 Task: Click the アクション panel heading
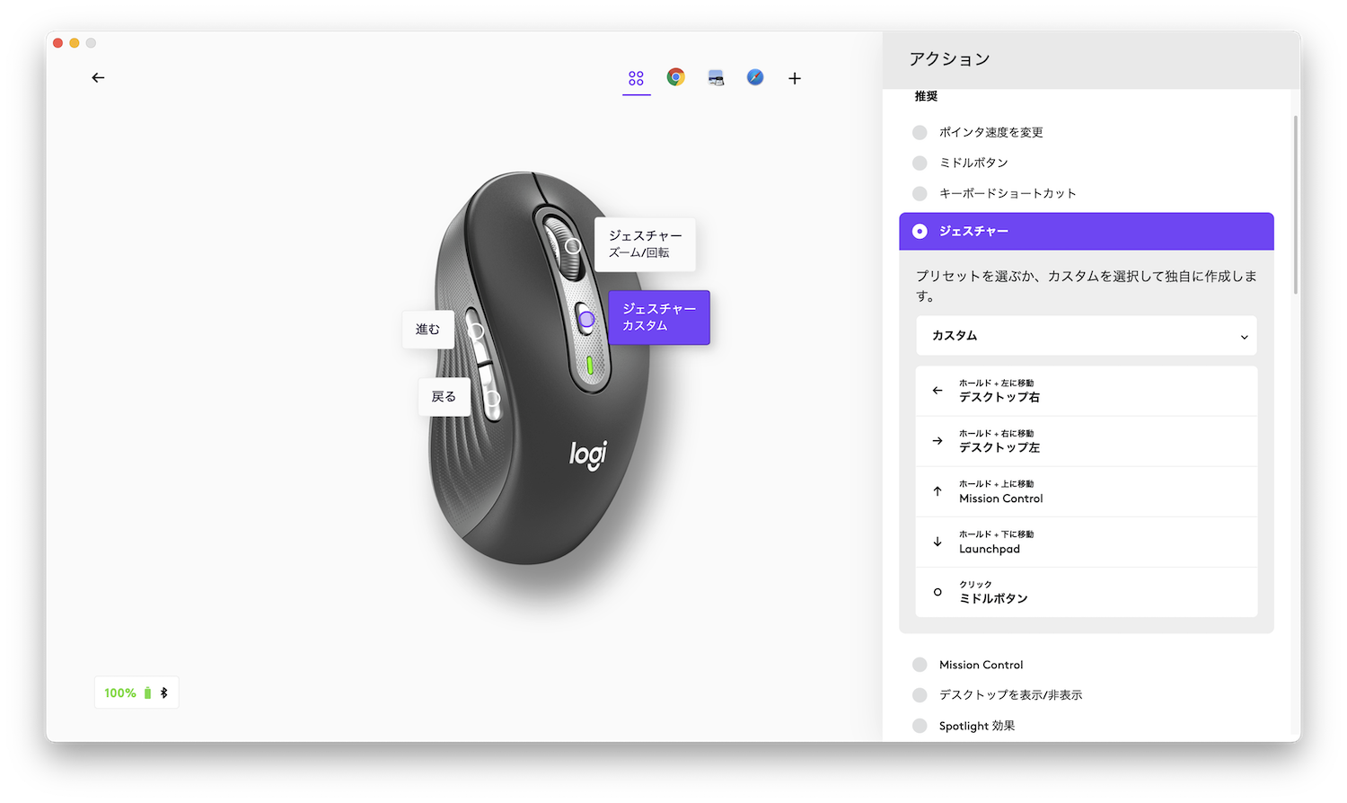[949, 59]
